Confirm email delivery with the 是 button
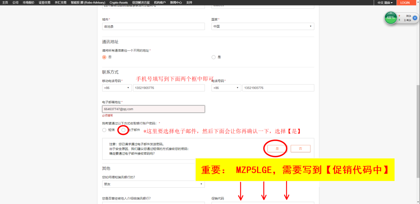 277,148
